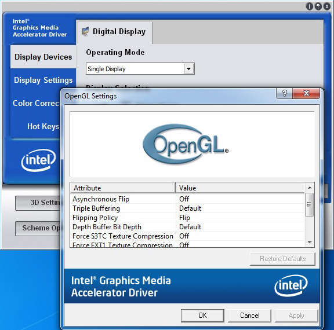Open Hot Keys in the sidebar
The image size is (334, 330).
pos(43,126)
